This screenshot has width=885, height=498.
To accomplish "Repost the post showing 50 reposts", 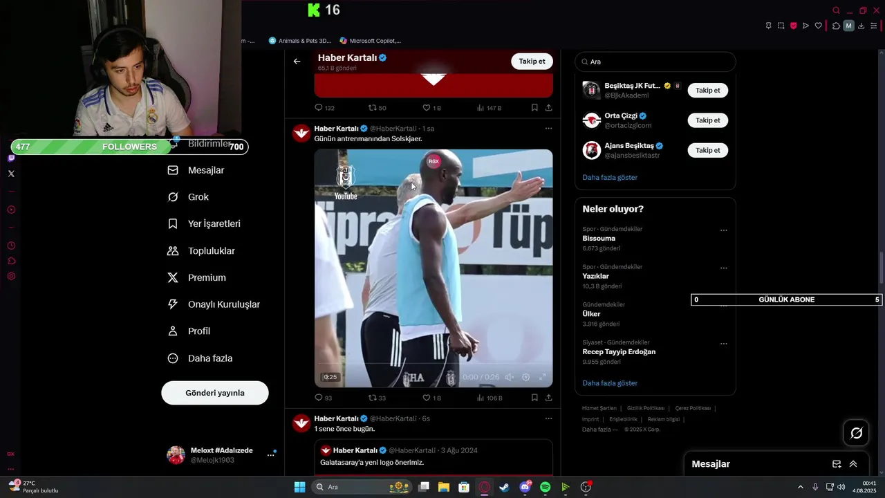I will point(378,108).
